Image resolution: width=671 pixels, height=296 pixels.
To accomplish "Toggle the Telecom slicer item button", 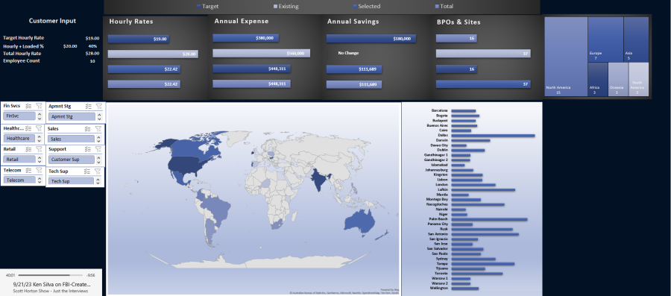I will pos(19,180).
